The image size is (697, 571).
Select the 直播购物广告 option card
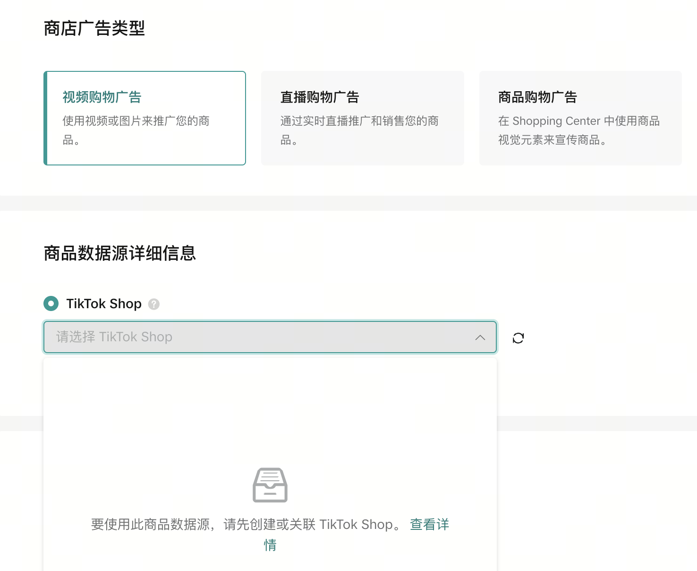pos(362,118)
